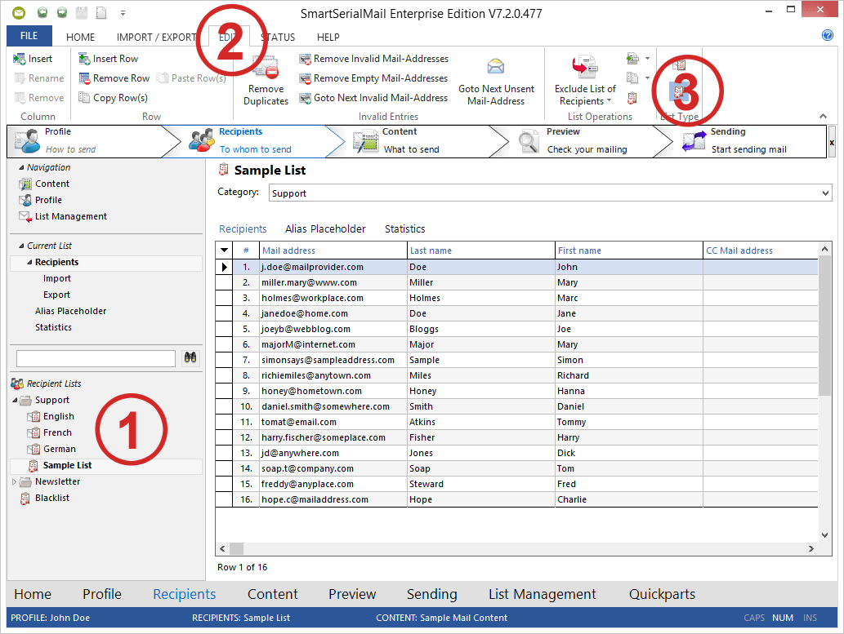
Task: Click the recipient list search input field
Action: pos(95,357)
